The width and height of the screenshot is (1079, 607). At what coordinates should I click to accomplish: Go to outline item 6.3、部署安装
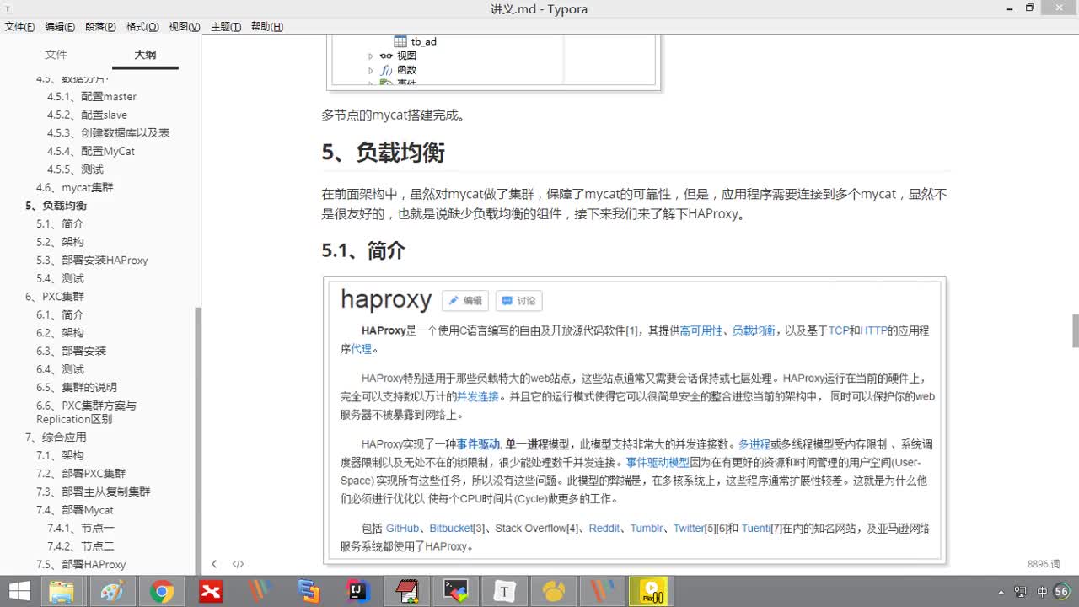pyautogui.click(x=71, y=351)
